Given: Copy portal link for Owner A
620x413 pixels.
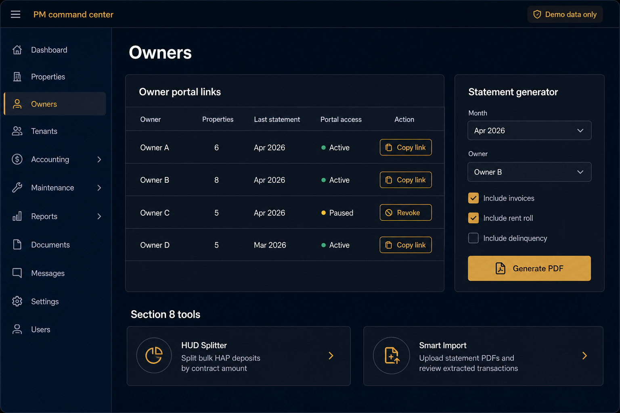Looking at the screenshot, I should (406, 147).
